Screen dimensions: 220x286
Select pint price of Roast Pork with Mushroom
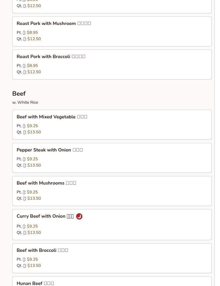click(32, 33)
